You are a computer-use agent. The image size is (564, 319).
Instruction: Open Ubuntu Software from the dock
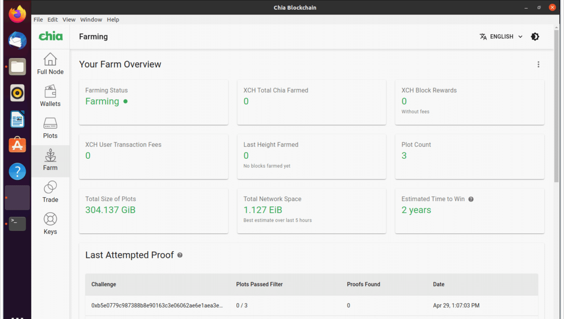click(17, 145)
